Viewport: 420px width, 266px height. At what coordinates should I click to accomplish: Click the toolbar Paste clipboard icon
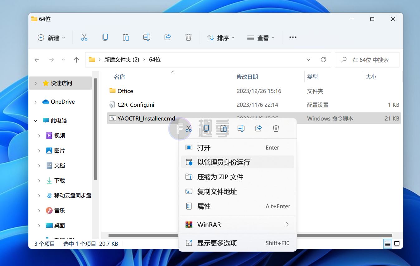(x=126, y=37)
